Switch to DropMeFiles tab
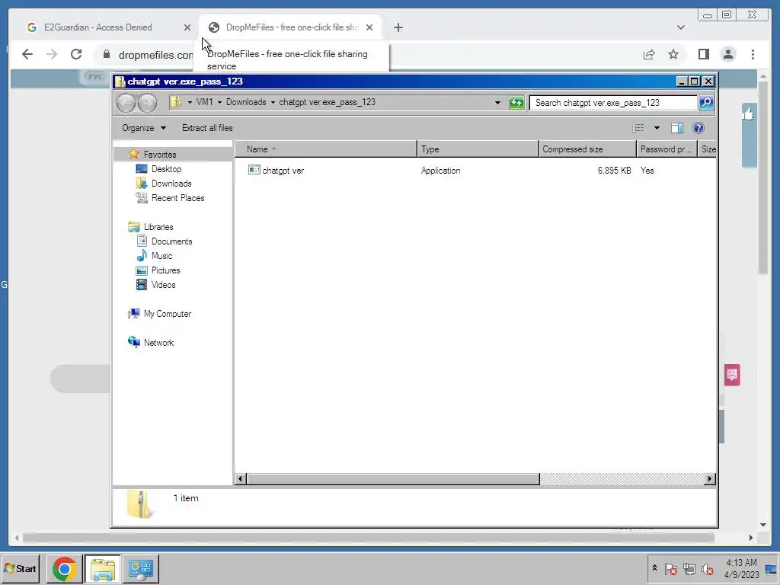 pos(290,27)
